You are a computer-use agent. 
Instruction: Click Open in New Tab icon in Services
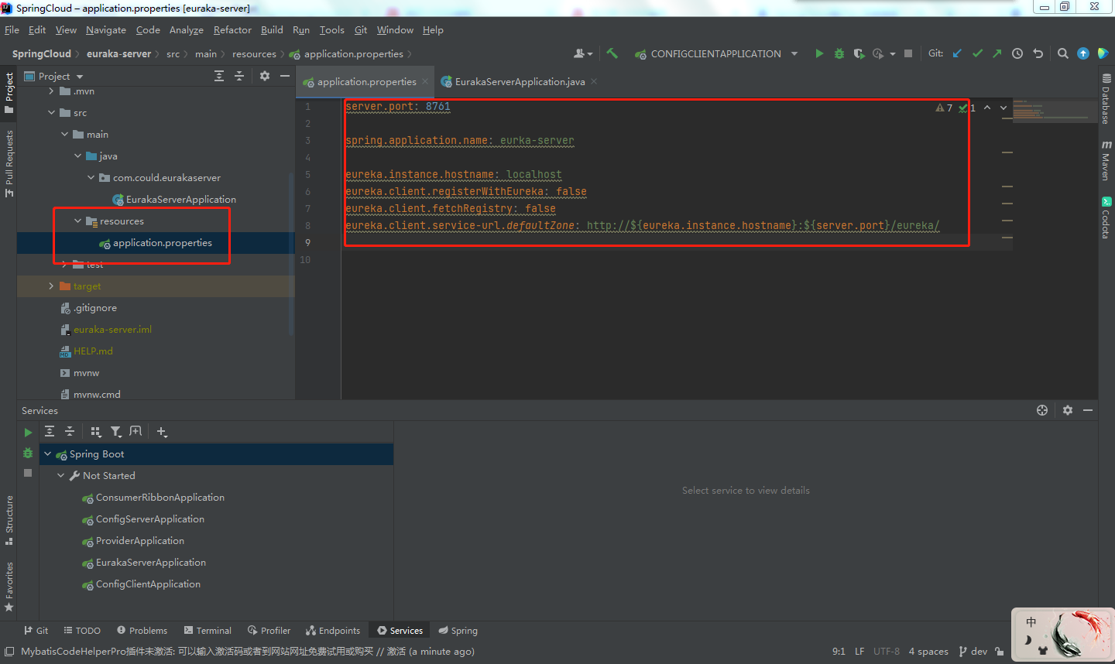pyautogui.click(x=136, y=432)
